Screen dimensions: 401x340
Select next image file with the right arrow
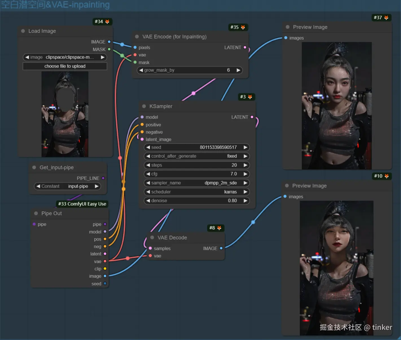[103, 57]
